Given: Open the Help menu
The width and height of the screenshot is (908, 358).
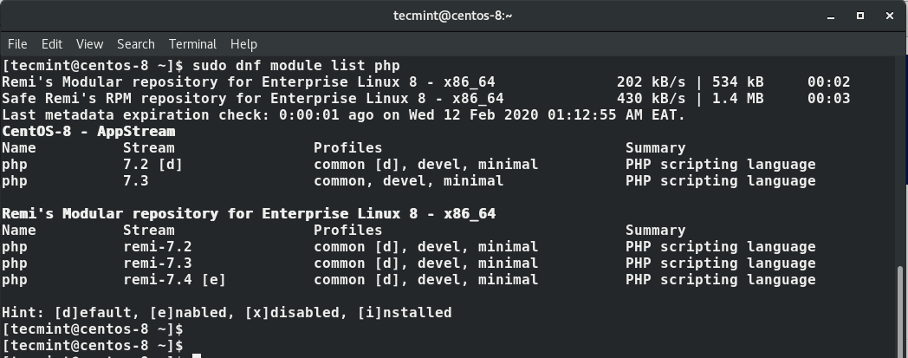Looking at the screenshot, I should pyautogui.click(x=243, y=43).
